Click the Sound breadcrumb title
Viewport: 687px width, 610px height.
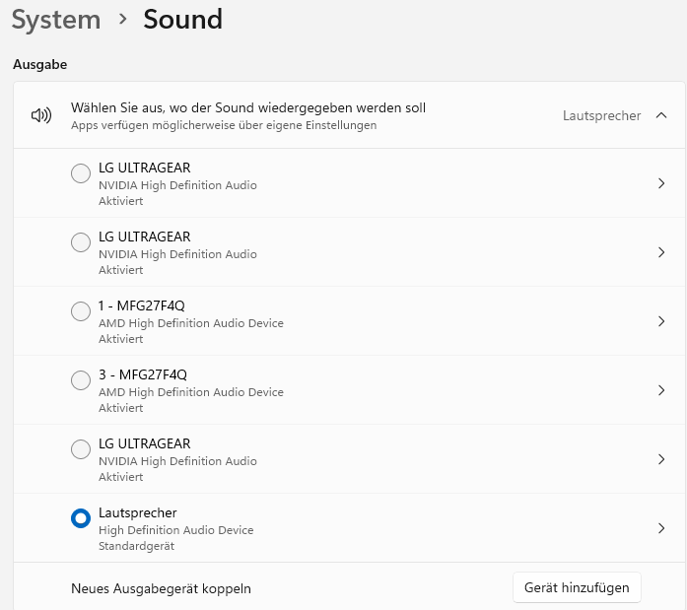pyautogui.click(x=183, y=19)
